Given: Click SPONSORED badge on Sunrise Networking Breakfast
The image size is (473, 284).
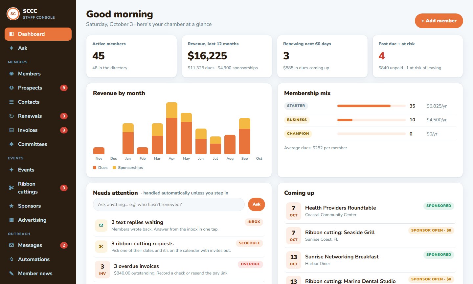Looking at the screenshot, I should [439, 255].
